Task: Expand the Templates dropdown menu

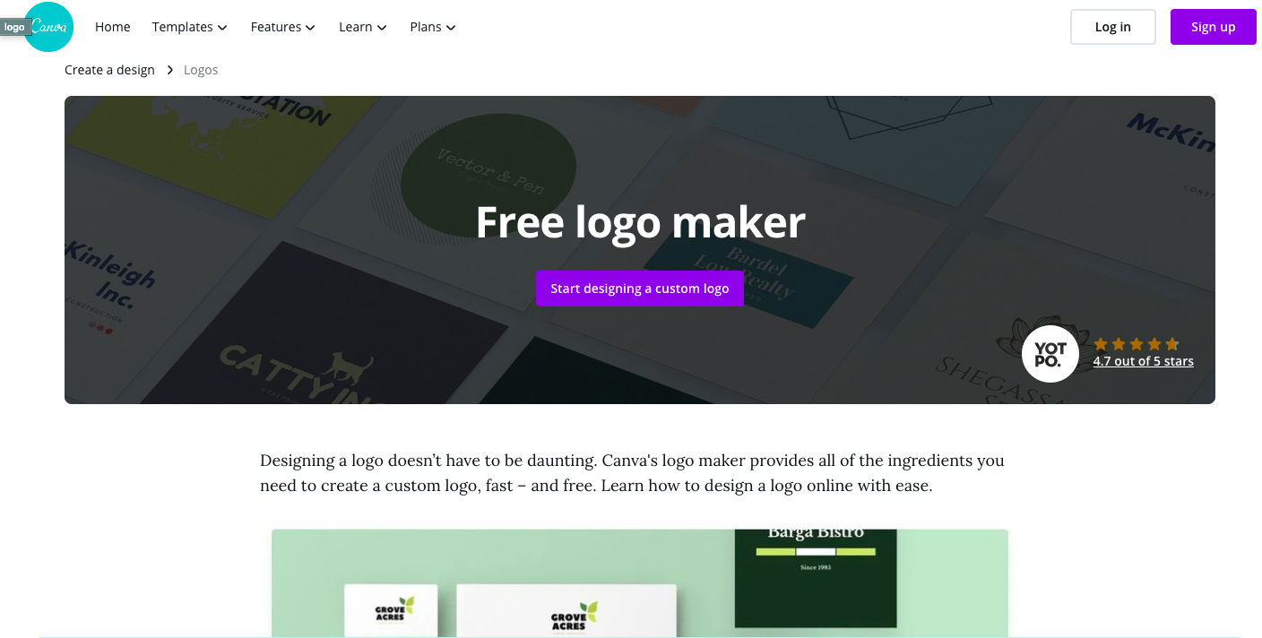Action: 189,27
